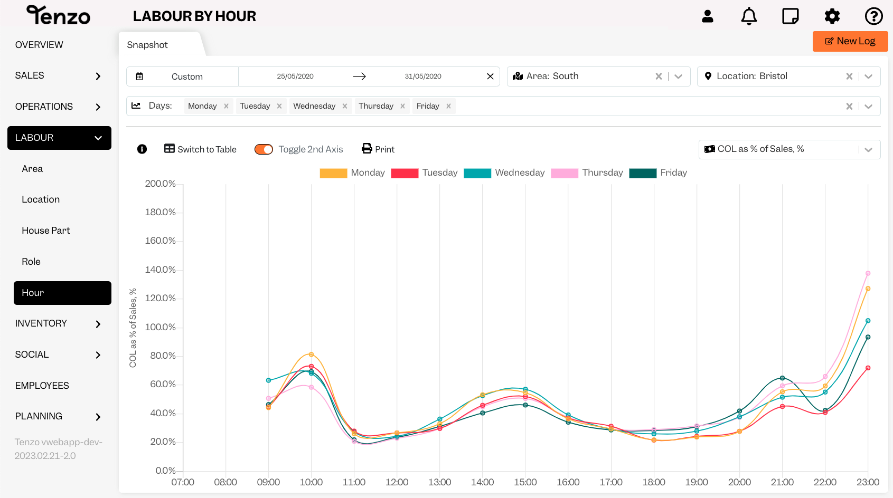Switch to Table view
The height and width of the screenshot is (498, 893).
tap(200, 149)
